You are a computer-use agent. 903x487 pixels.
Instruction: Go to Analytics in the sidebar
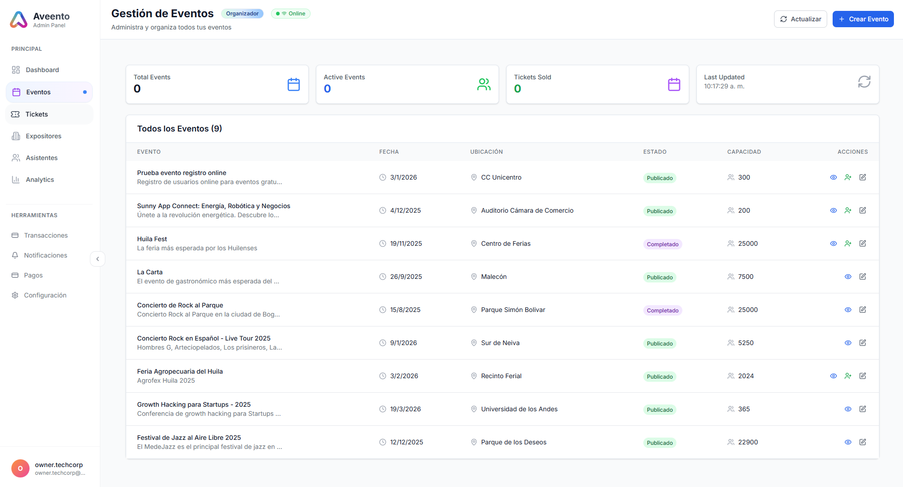click(39, 180)
